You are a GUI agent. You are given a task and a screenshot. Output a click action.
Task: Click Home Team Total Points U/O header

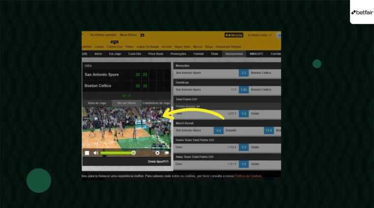pos(227,140)
